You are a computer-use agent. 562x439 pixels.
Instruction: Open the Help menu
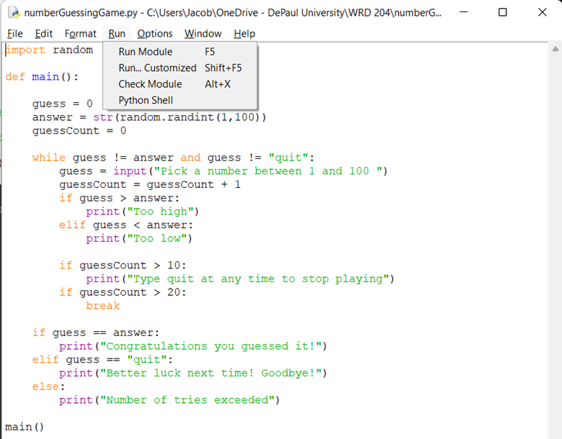click(x=244, y=34)
